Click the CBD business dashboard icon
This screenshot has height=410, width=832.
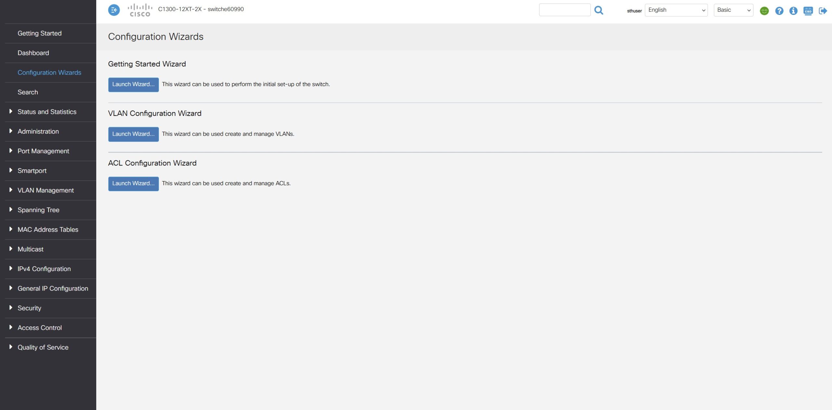coord(808,11)
